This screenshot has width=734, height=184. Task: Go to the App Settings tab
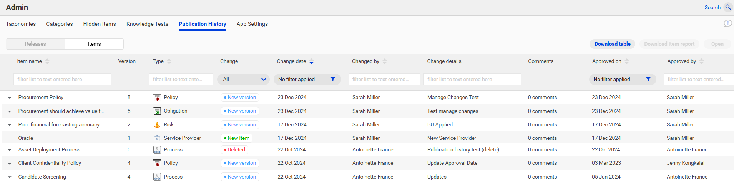pyautogui.click(x=252, y=24)
